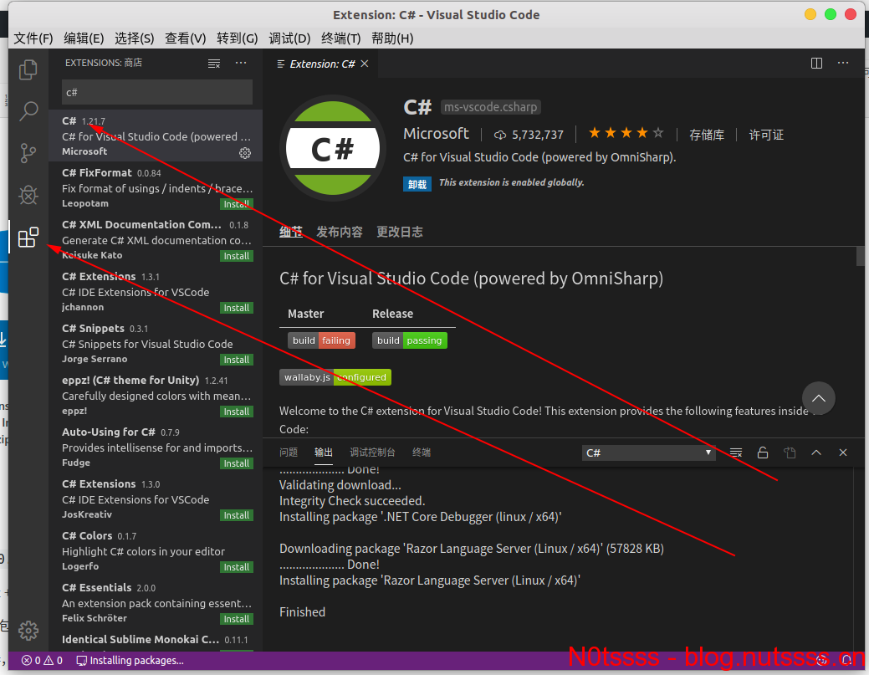The height and width of the screenshot is (675, 869).
Task: Click errors and warnings count in status bar
Action: [x=42, y=661]
